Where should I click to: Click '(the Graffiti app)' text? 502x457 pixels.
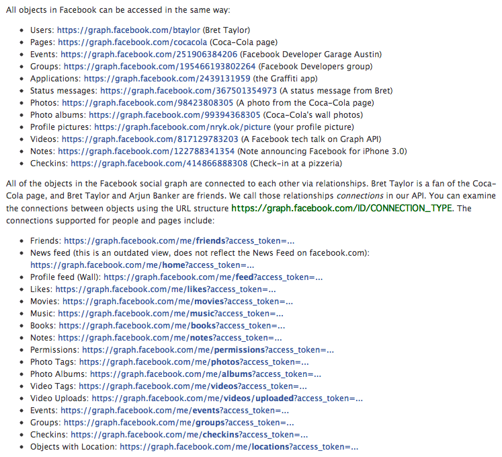[285, 79]
